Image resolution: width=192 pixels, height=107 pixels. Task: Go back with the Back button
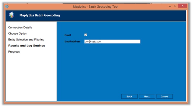click(x=129, y=96)
